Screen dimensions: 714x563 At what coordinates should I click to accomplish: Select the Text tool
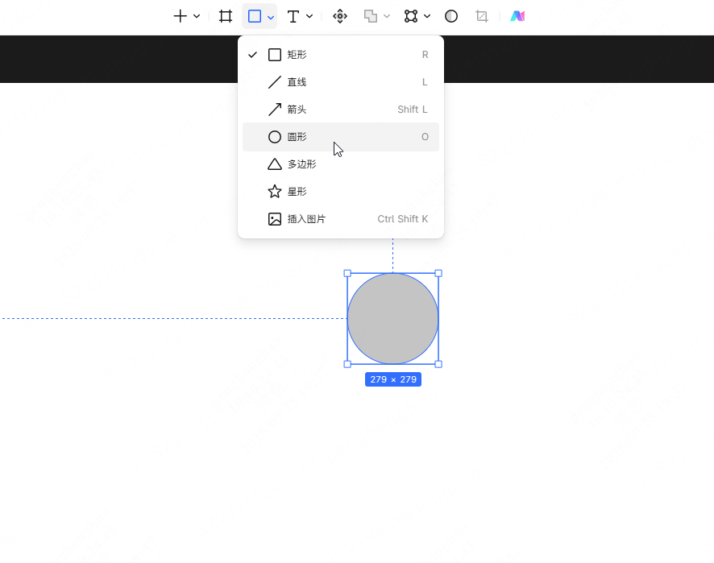tap(293, 16)
